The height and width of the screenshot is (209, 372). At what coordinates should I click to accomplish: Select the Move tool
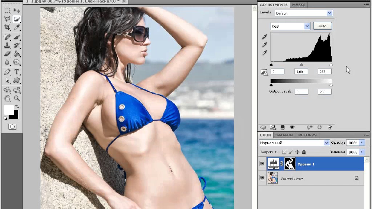coord(17,11)
